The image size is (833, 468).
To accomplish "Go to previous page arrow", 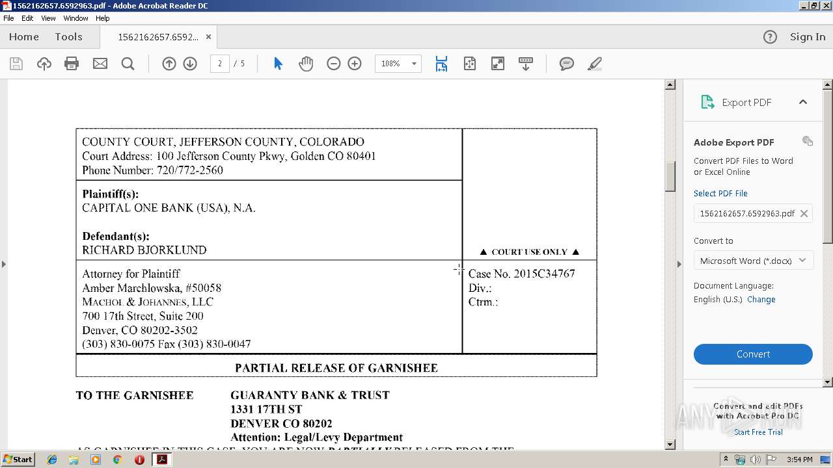I will point(169,64).
